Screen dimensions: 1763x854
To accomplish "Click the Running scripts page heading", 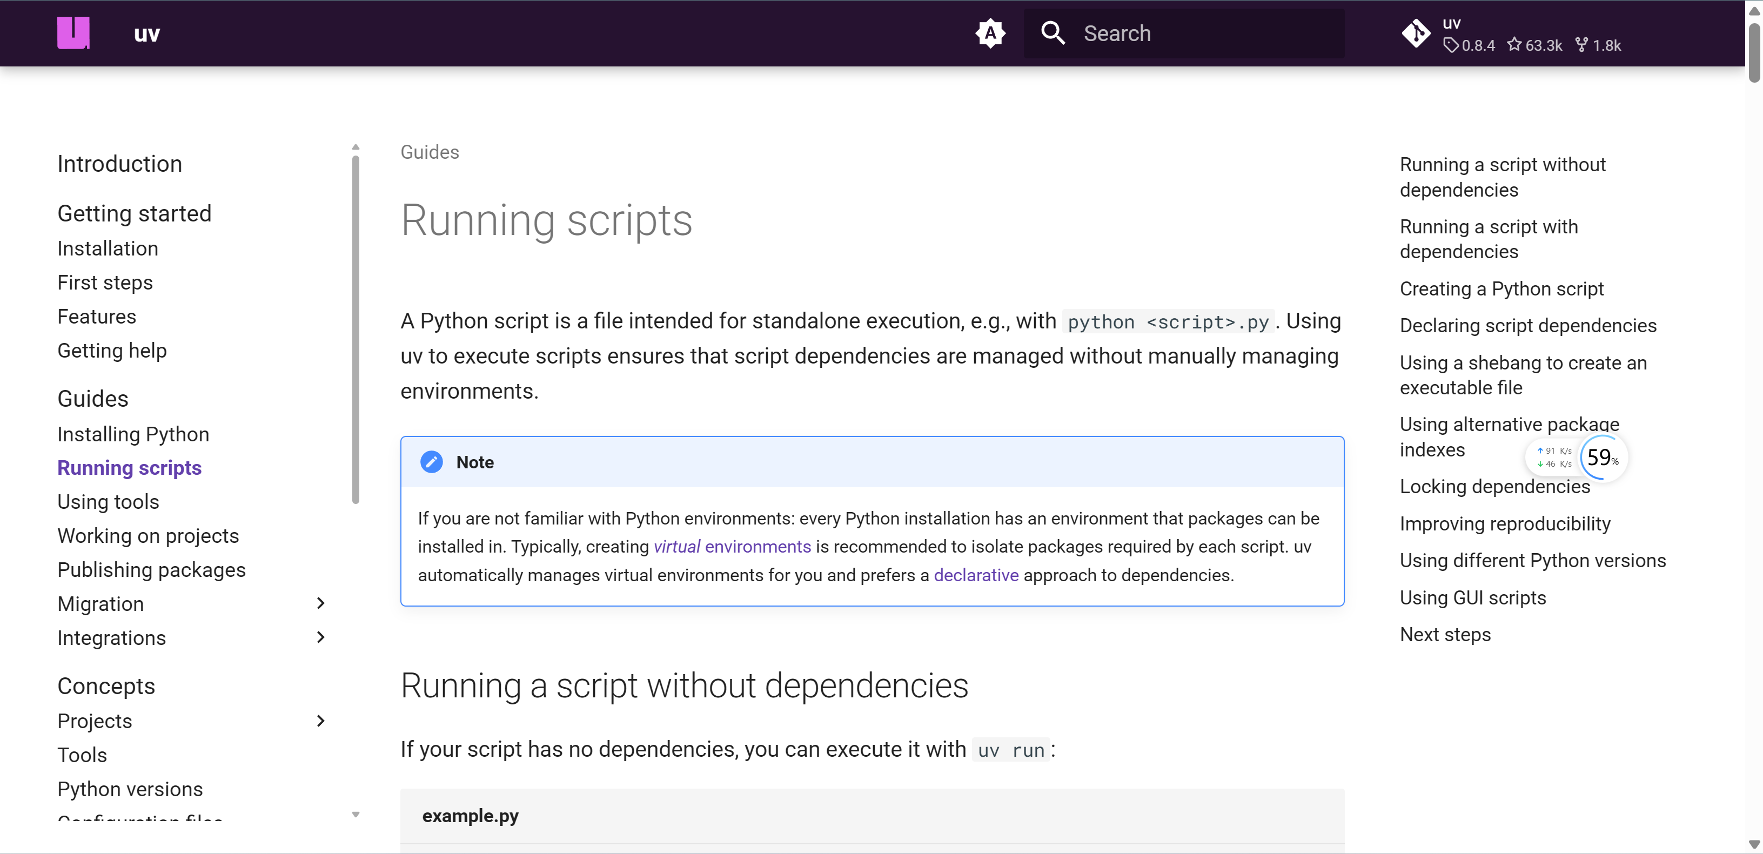I will 546,220.
